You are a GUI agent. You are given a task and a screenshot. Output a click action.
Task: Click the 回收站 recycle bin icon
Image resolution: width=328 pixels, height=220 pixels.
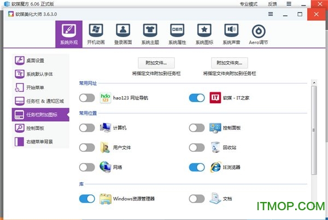coord(215,147)
